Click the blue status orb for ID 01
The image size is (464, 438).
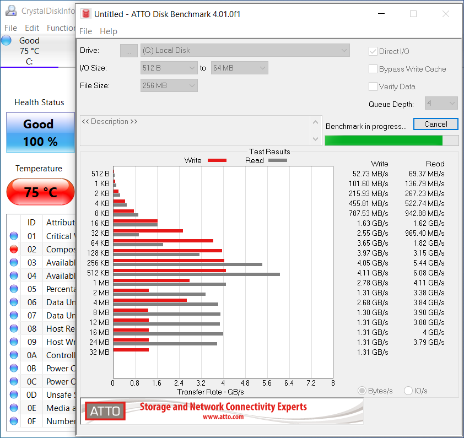click(14, 236)
